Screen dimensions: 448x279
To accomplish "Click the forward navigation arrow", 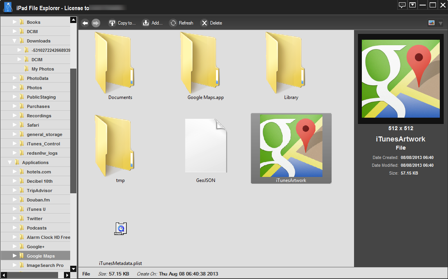I will pyautogui.click(x=96, y=23).
